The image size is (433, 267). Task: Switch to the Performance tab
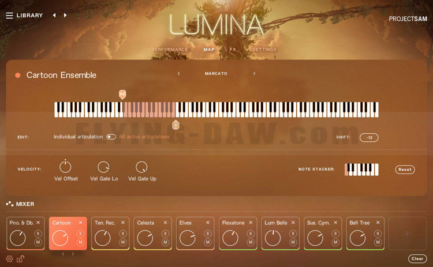[x=170, y=50]
